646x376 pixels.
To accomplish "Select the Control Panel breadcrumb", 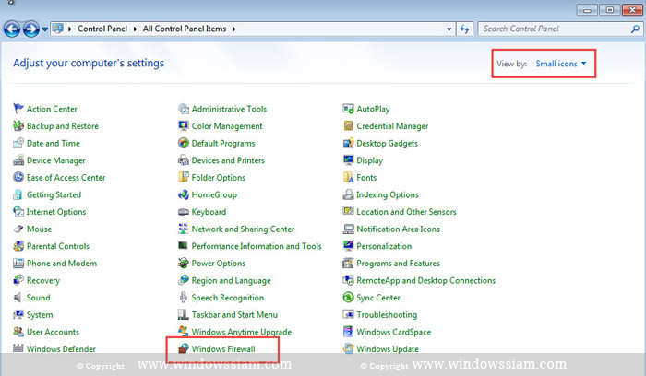I will coord(102,29).
